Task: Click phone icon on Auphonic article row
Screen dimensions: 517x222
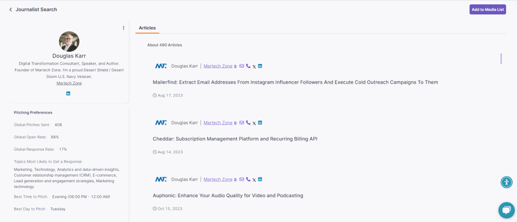Action: coord(248,180)
